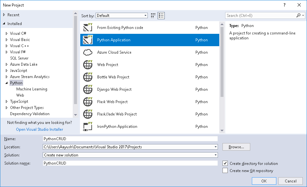Expand the Visual Basic node
Image resolution: width=307 pixels, height=187 pixels.
click(7, 40)
